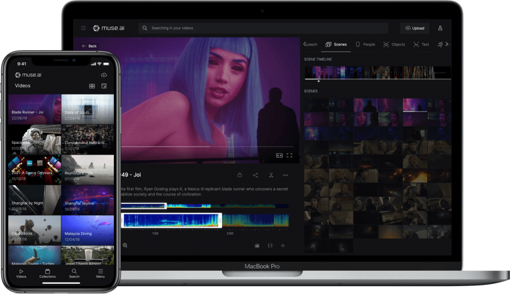Switch to grid view on the phone
The image size is (510, 294).
(92, 86)
